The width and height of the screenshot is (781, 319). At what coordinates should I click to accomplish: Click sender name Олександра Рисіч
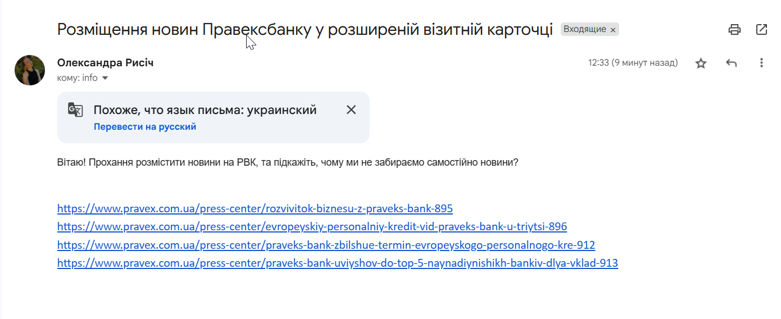[106, 63]
